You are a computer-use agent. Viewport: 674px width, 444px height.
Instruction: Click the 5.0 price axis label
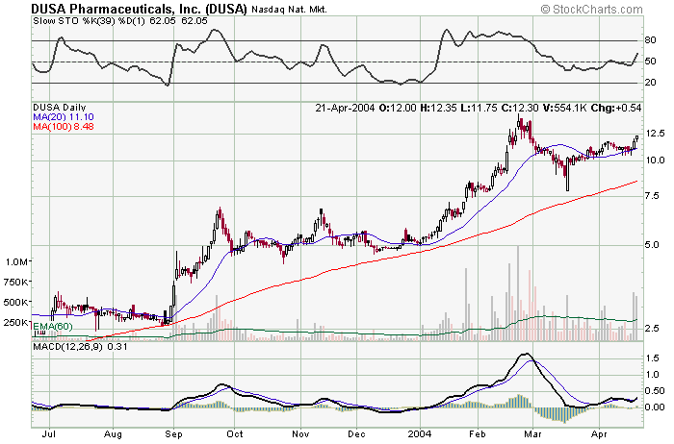tap(652, 244)
